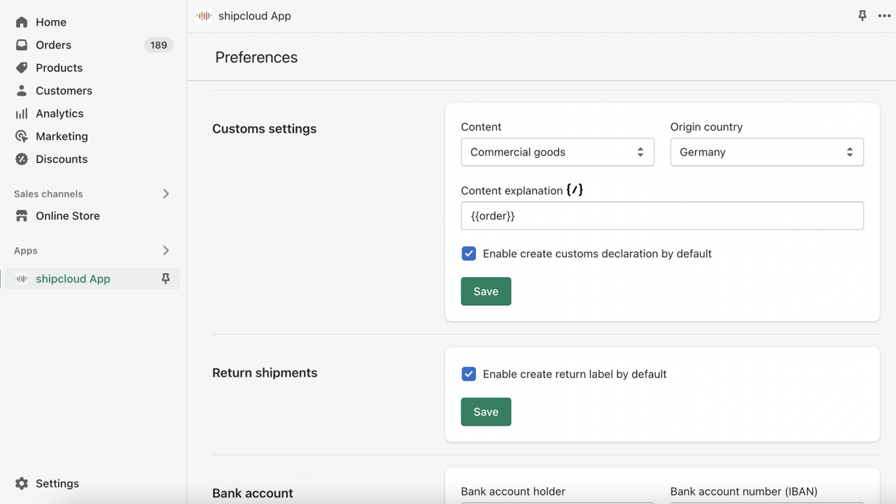Image resolution: width=896 pixels, height=504 pixels.
Task: Click the Content explanation variables icon
Action: pos(575,190)
